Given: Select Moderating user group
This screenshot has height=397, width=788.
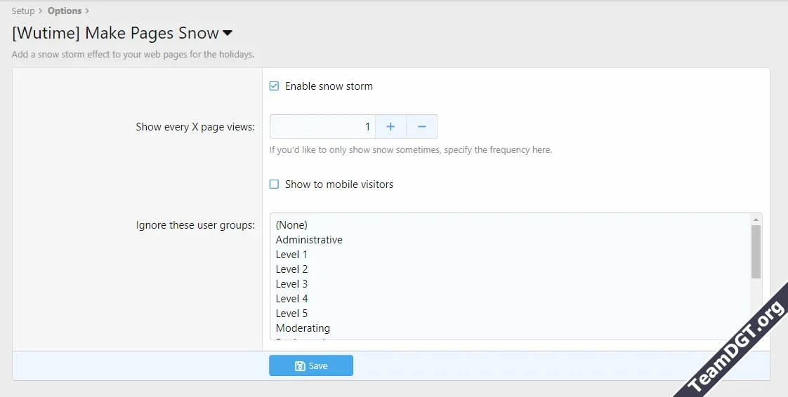Looking at the screenshot, I should (x=303, y=328).
